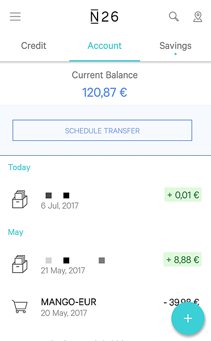Tap the Today section header
Screen dimensions: 211x341
[x=19, y=168]
